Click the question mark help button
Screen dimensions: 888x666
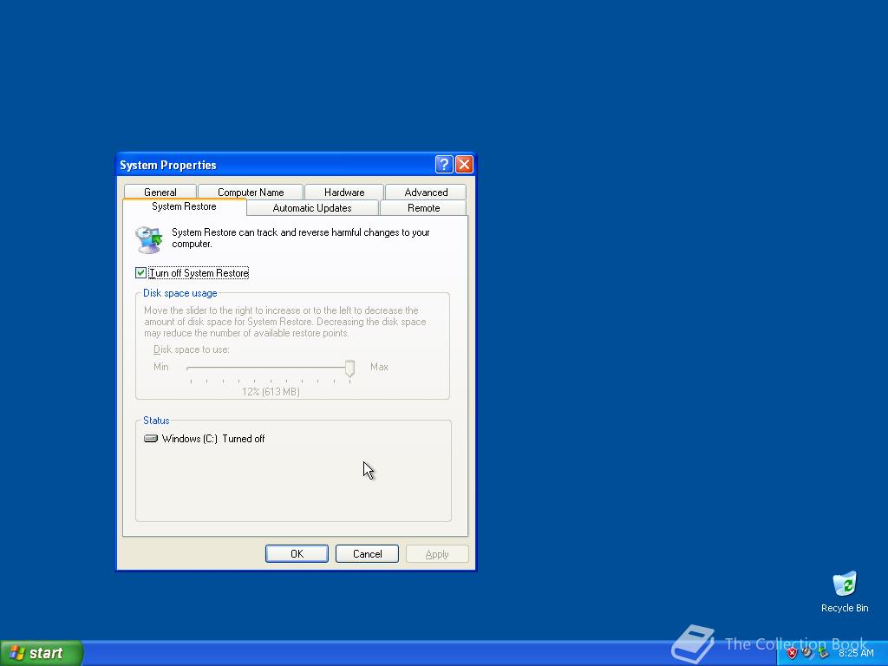tap(444, 164)
